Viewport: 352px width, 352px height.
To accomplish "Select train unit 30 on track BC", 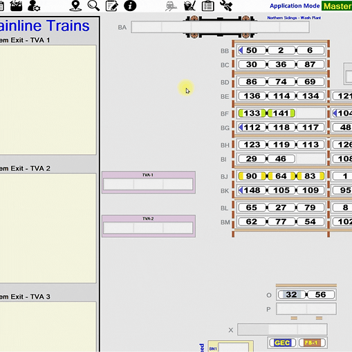I will tap(252, 64).
